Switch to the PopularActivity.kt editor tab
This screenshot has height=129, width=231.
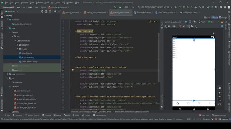pos(143,13)
